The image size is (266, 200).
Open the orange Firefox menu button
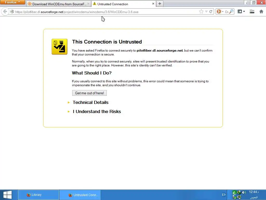tap(12, 2)
